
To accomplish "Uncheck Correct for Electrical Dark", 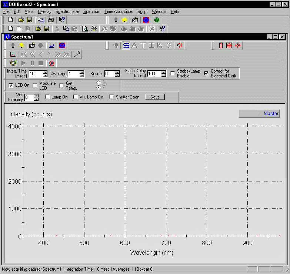I will click(x=206, y=73).
